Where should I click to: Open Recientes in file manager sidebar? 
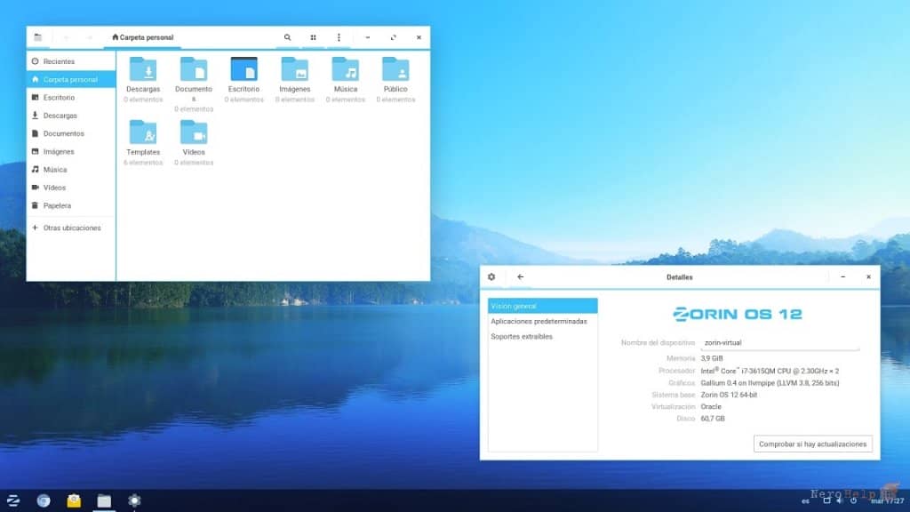point(71,61)
